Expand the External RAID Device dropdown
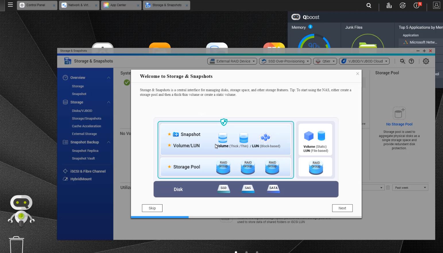The width and height of the screenshot is (443, 253). click(x=232, y=61)
